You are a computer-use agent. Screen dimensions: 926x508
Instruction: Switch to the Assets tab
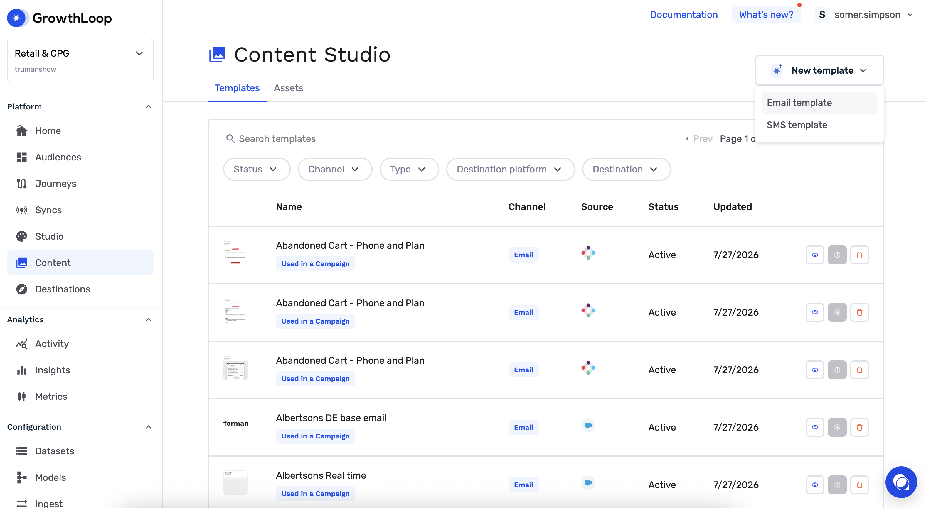point(288,88)
